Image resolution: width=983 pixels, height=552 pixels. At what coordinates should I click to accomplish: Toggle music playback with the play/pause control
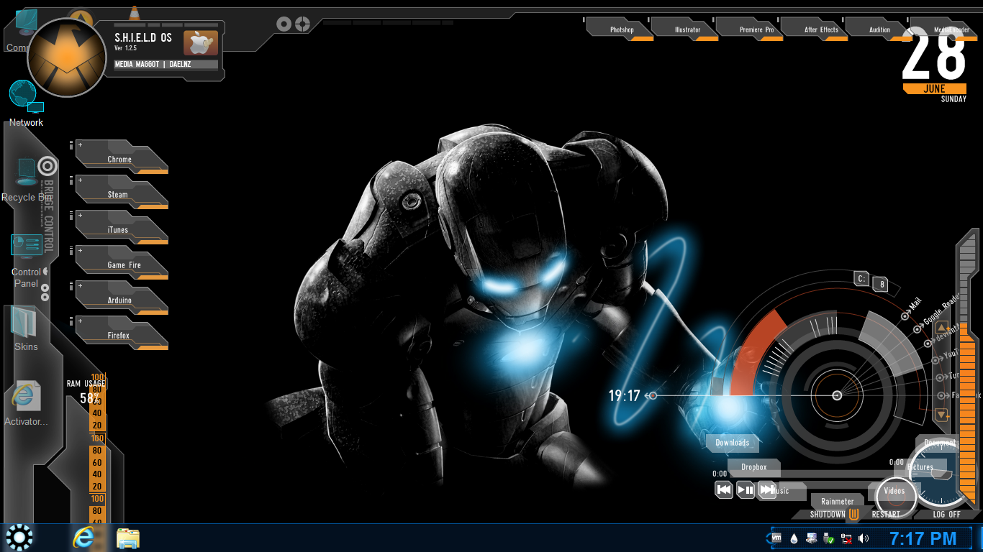(745, 489)
